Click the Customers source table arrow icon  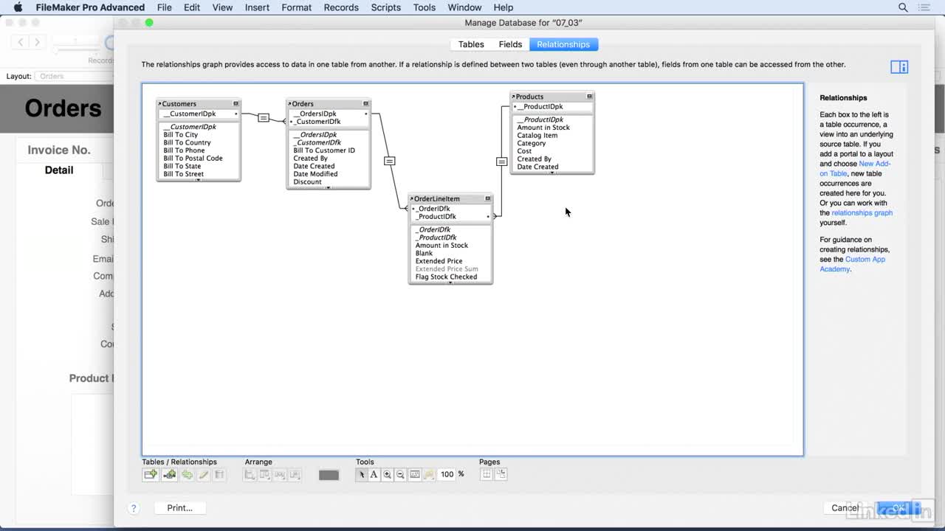(160, 104)
